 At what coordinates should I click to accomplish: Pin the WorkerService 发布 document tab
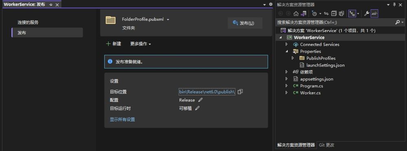coord(51,5)
